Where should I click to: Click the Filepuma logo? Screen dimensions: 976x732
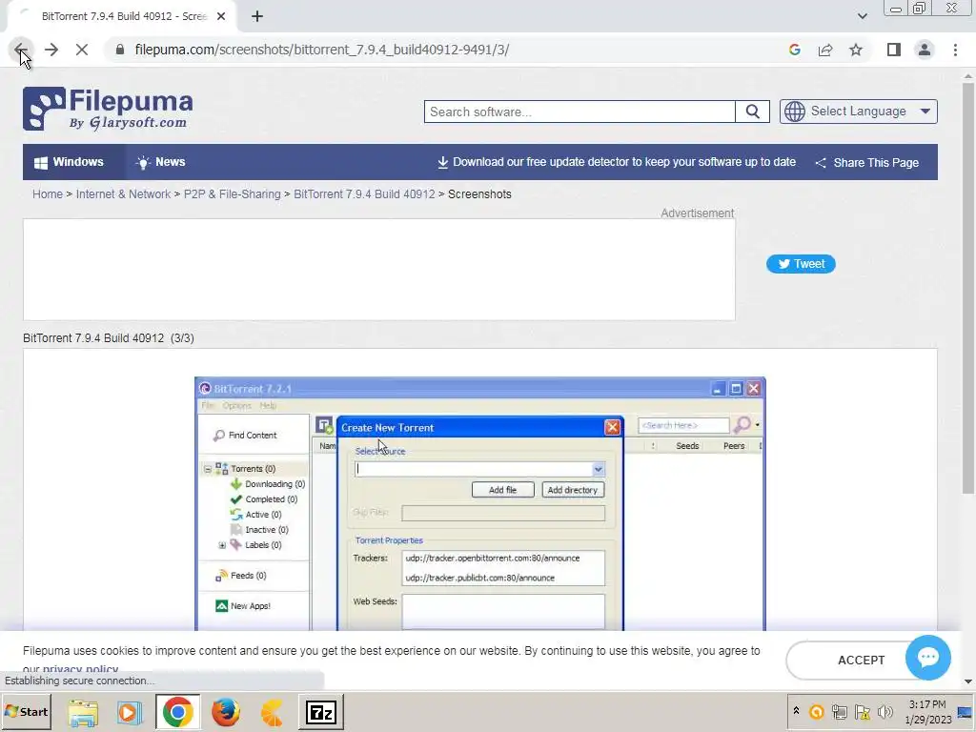(108, 109)
